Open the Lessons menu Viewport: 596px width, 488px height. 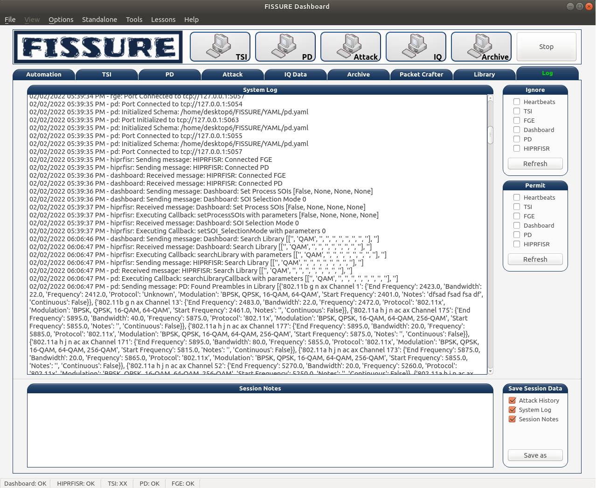163,20
